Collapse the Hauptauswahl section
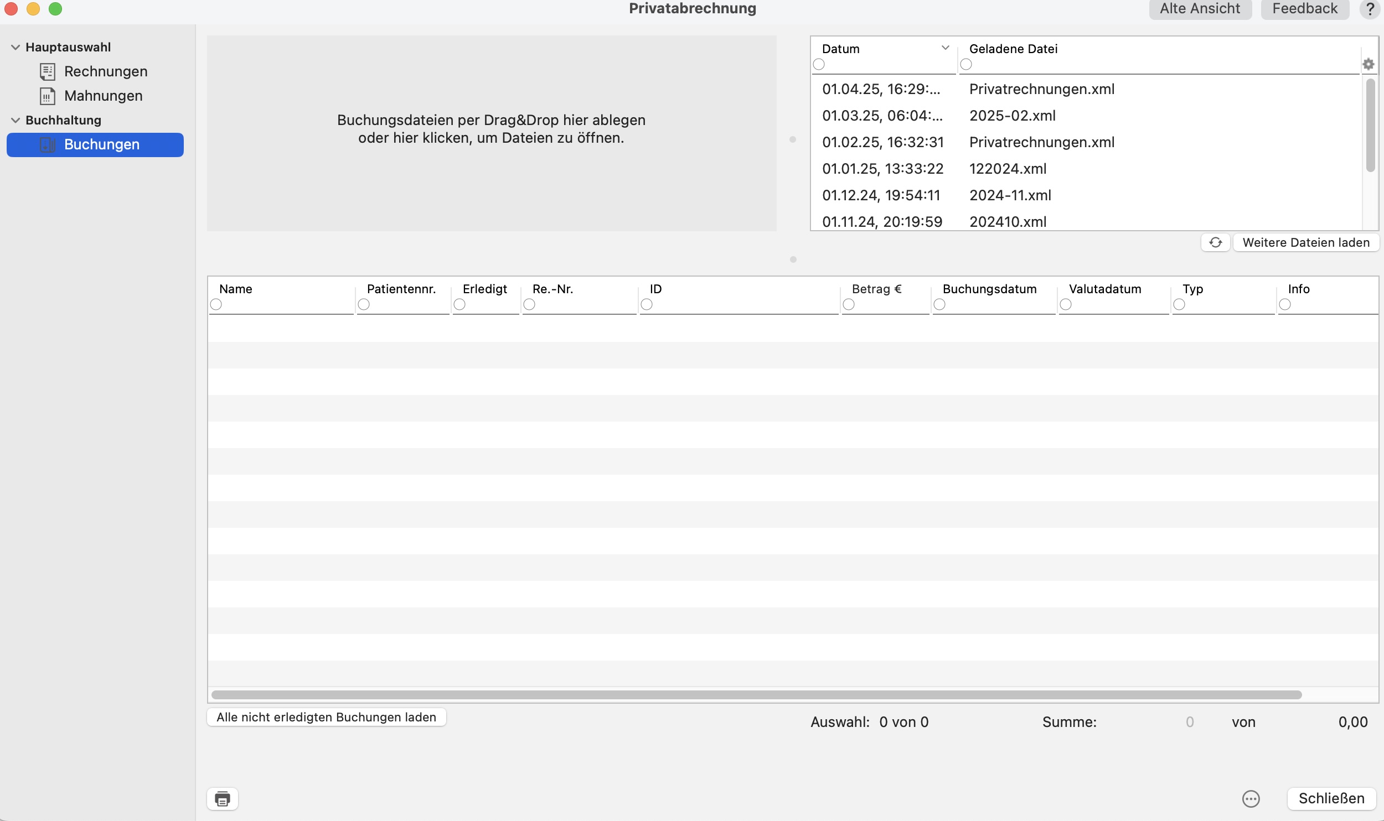 pyautogui.click(x=16, y=48)
